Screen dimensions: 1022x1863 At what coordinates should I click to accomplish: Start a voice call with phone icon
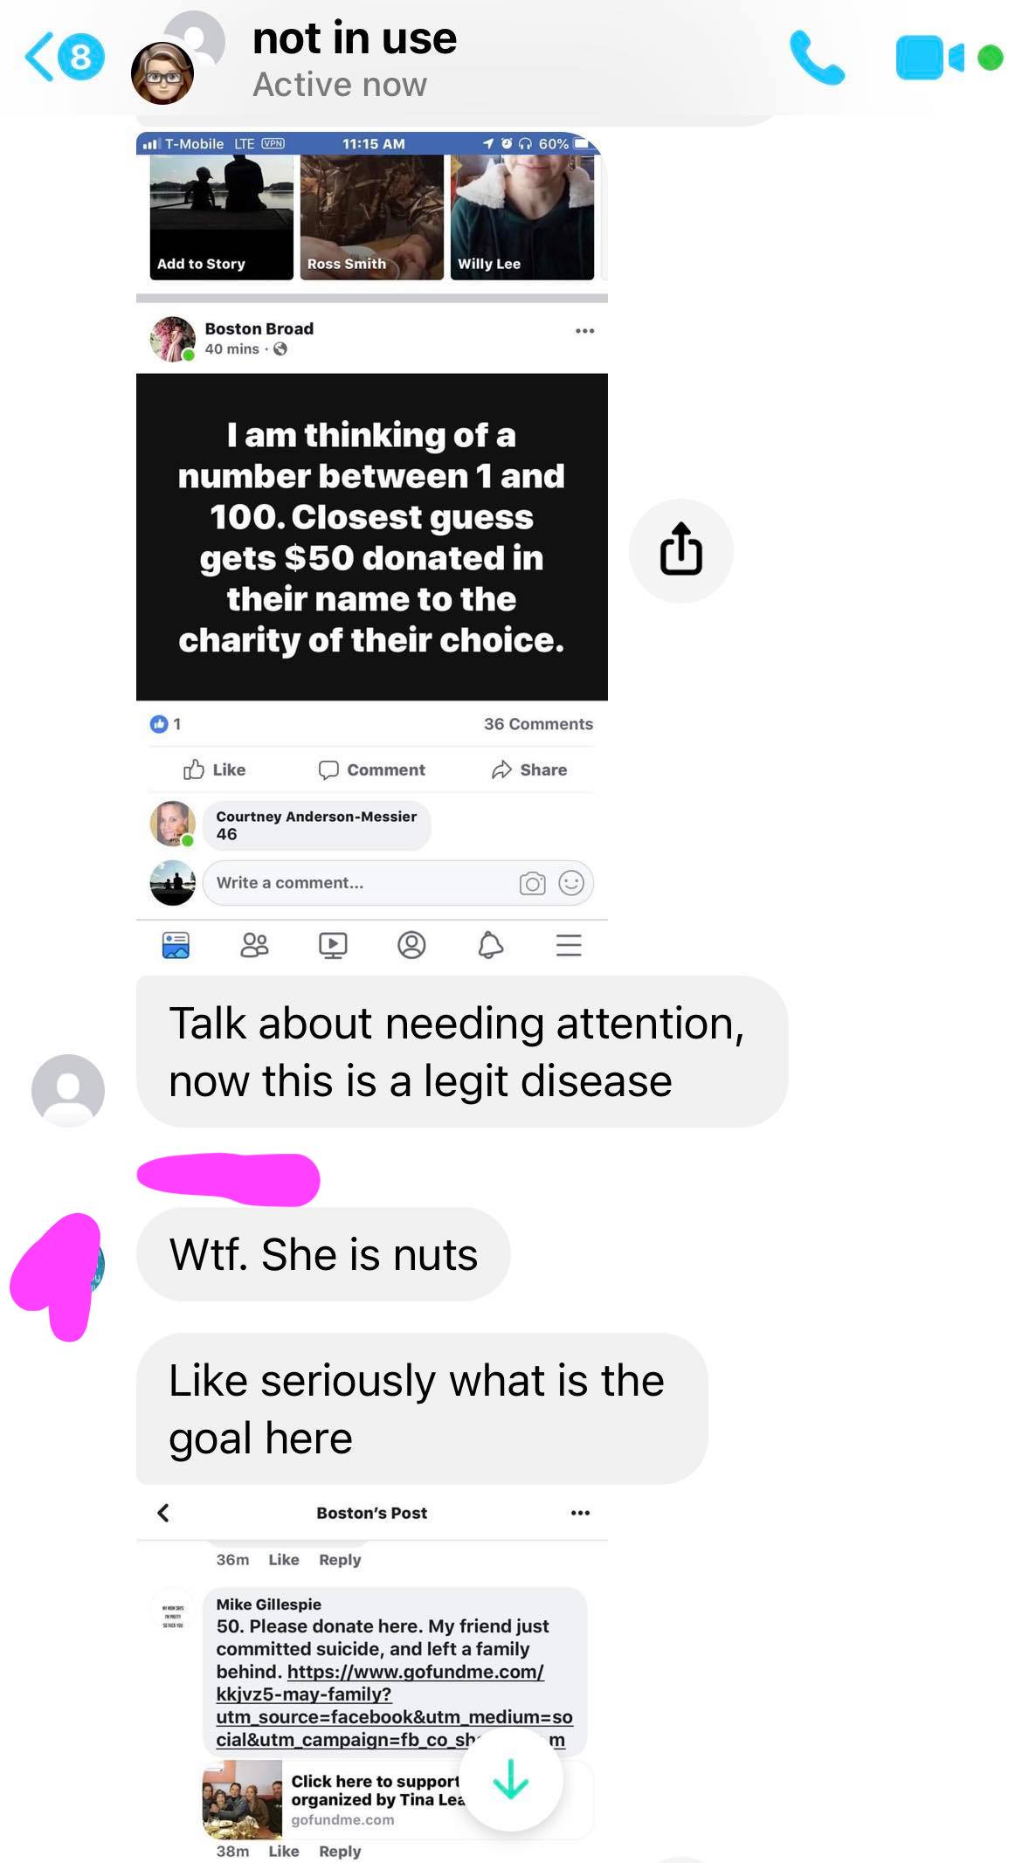coord(817,57)
